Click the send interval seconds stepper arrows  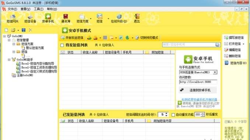point(166,114)
